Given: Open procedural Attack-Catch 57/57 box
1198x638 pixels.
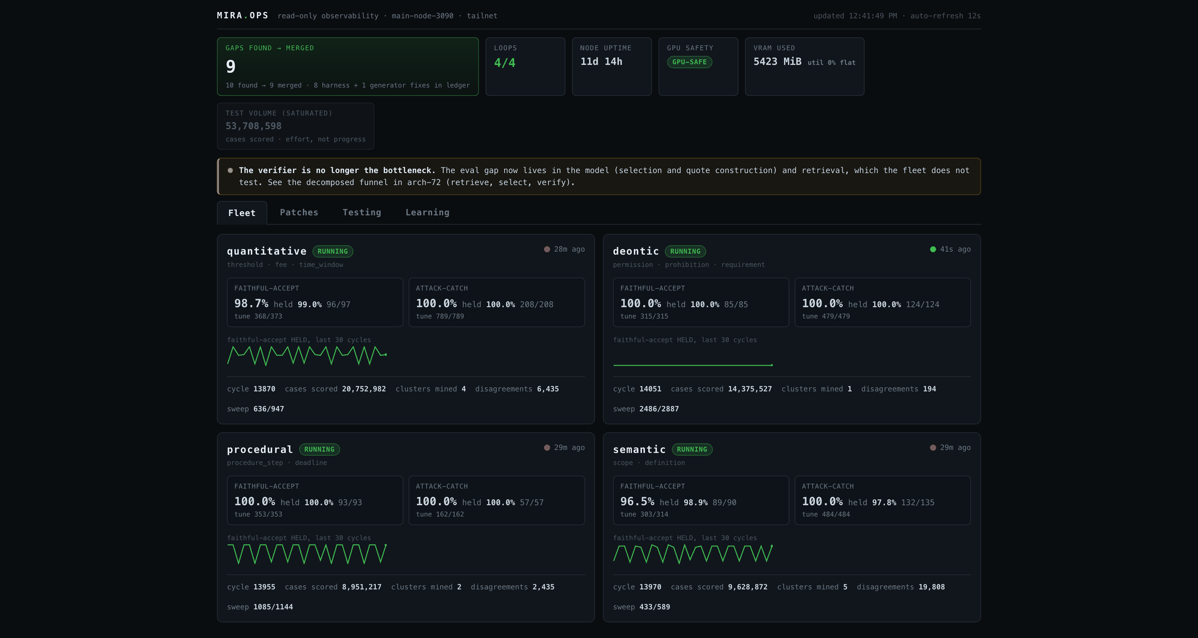Looking at the screenshot, I should [497, 500].
